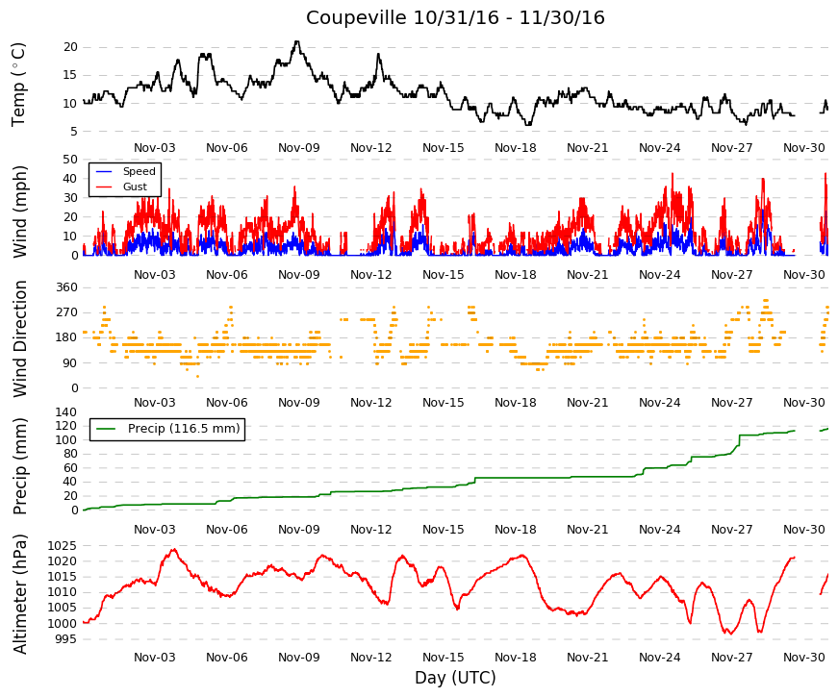Click Nov-09 tick under temperature plot
This screenshot has width=838, height=697.
[299, 148]
